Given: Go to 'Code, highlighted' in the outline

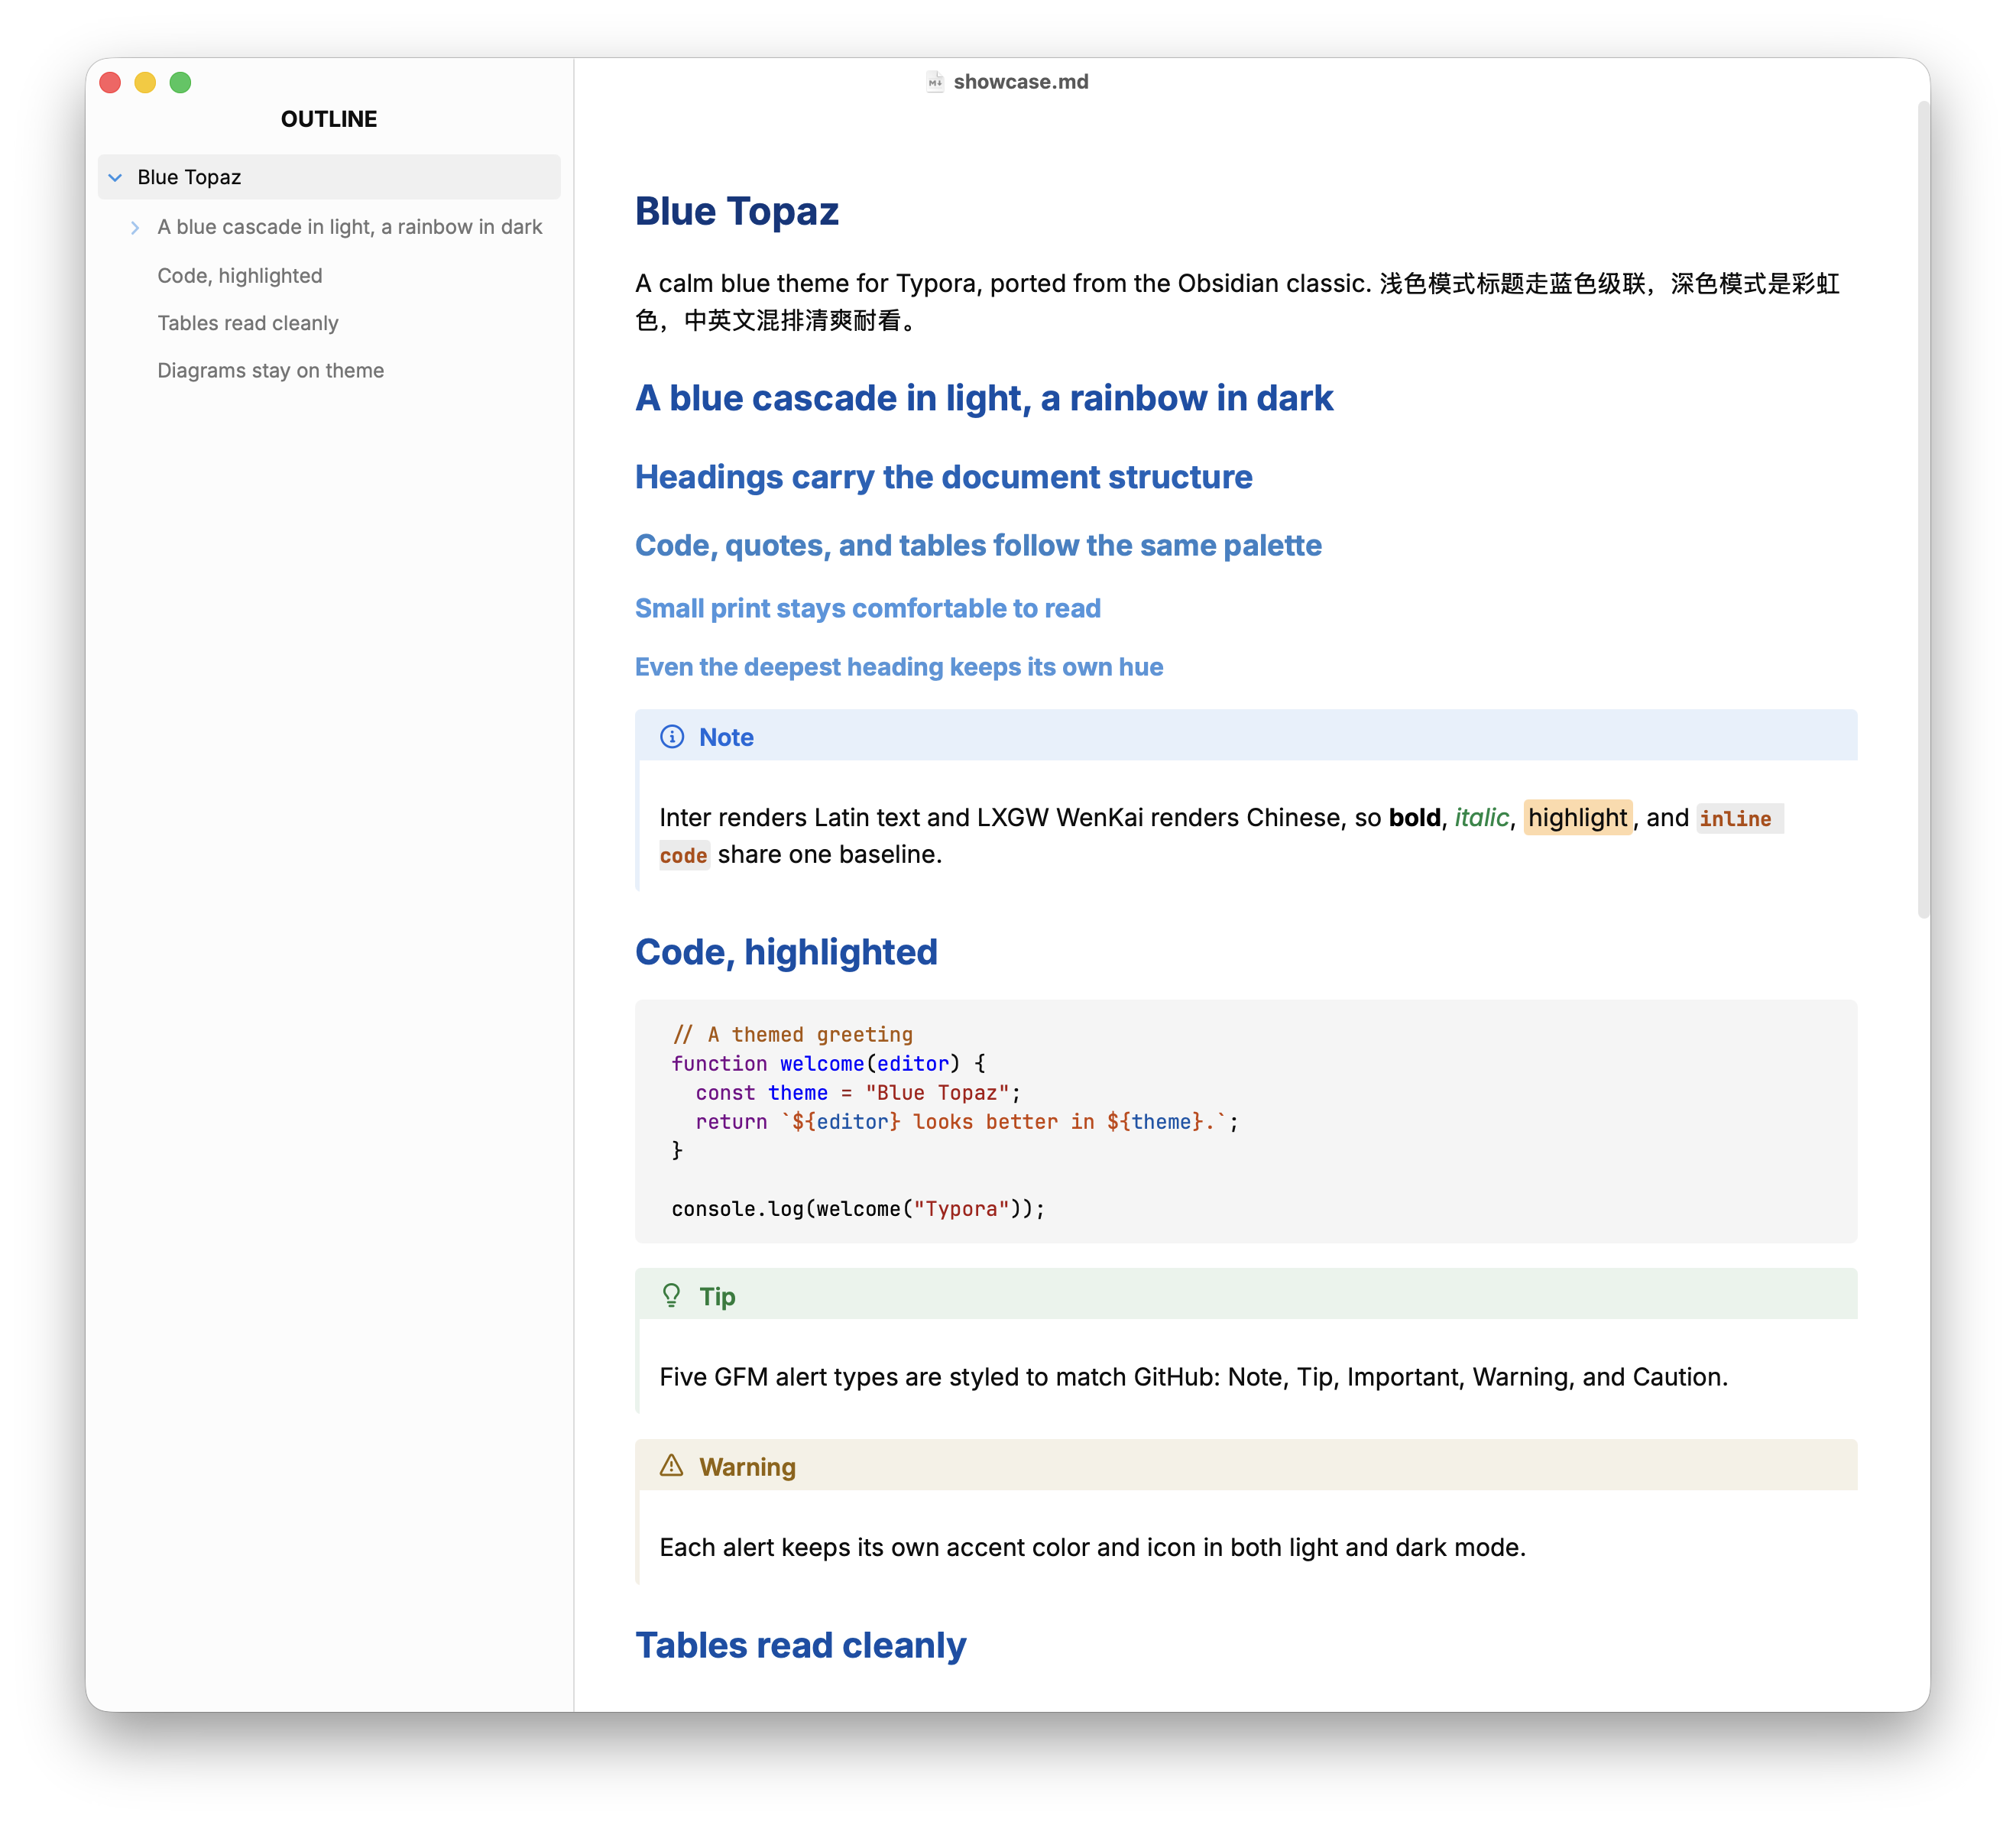Looking at the screenshot, I should click(240, 275).
